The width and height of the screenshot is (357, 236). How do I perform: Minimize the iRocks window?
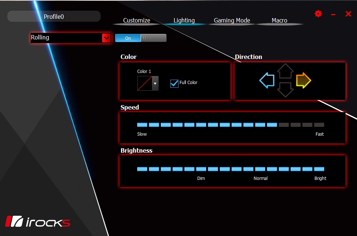pyautogui.click(x=333, y=14)
